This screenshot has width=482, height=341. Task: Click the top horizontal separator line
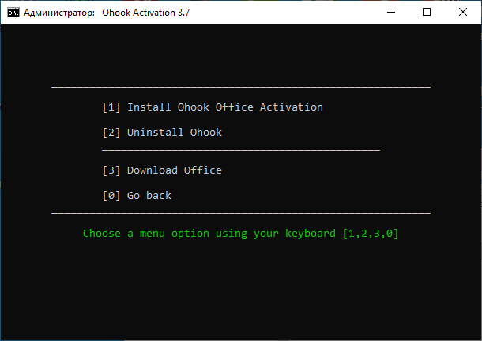pyautogui.click(x=241, y=86)
